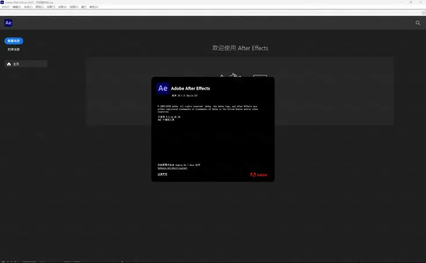
Task: Click the Ae logo in the home header
Action: [x=8, y=23]
